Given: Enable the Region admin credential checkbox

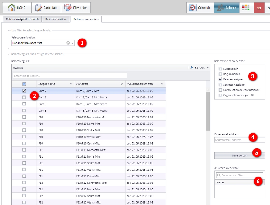Looking at the screenshot, I should pos(220,74).
